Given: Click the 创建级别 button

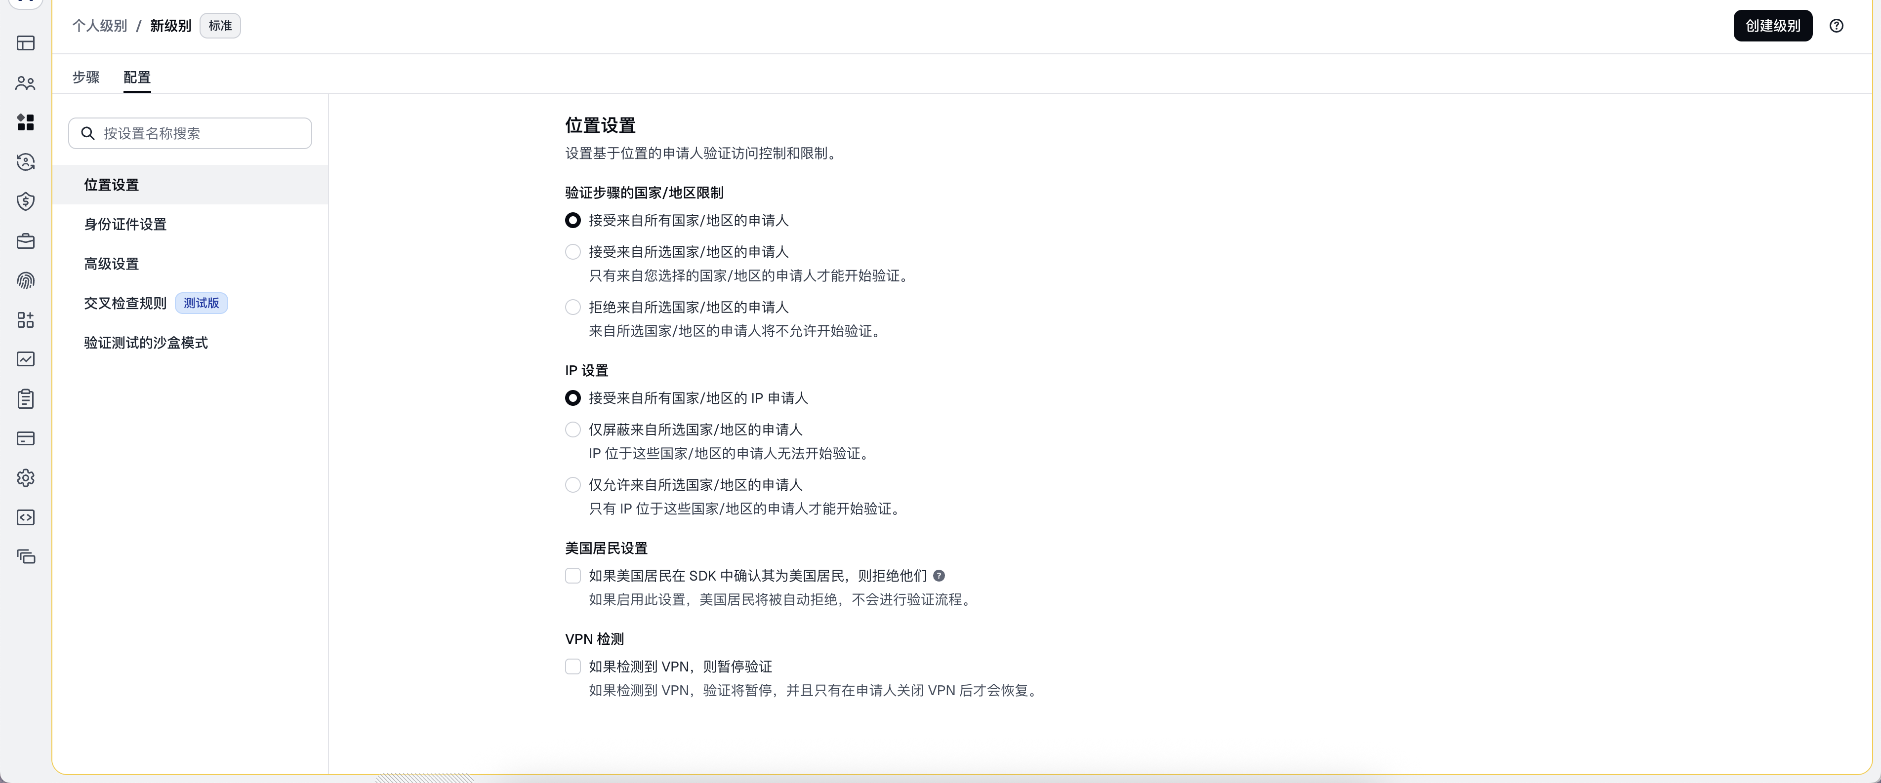Looking at the screenshot, I should click(x=1773, y=26).
